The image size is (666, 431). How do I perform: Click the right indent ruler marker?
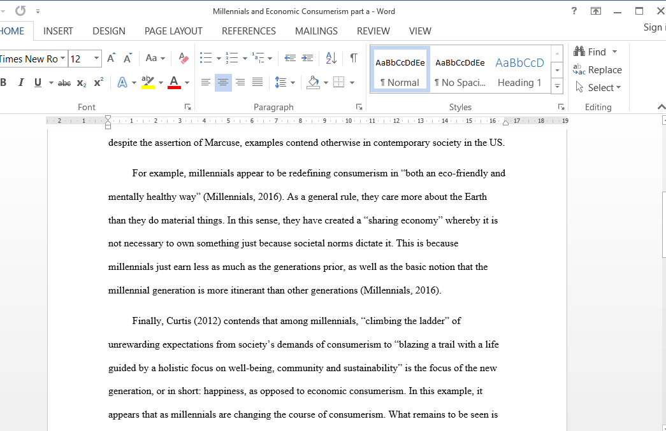(x=505, y=123)
